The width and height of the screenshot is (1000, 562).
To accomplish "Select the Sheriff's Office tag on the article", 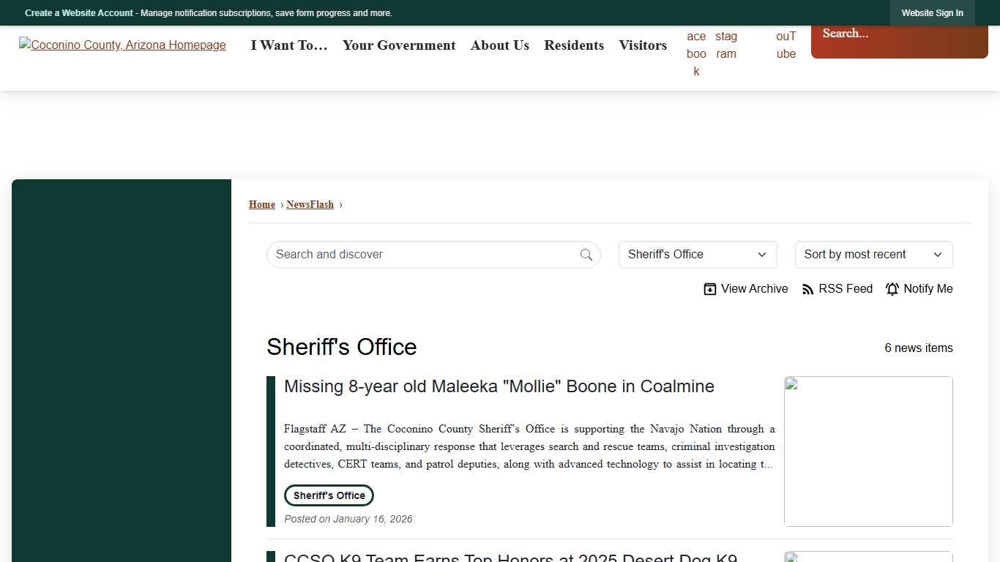I will (x=328, y=495).
